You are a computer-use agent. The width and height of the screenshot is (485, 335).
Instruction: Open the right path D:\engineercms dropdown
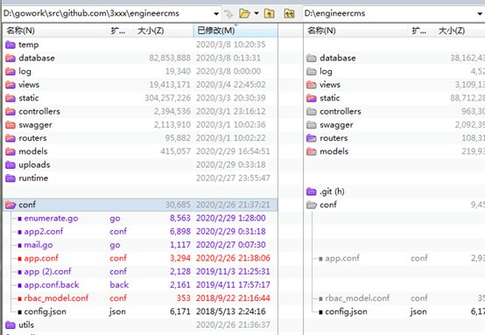pos(480,14)
